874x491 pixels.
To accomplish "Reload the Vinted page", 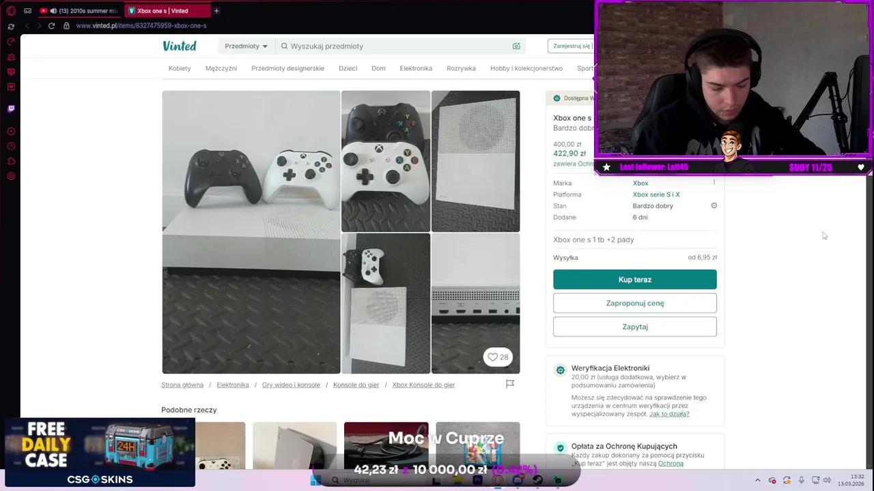I will [x=51, y=26].
